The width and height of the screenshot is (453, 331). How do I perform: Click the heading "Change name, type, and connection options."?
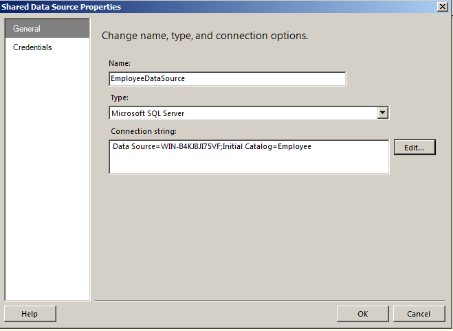pos(205,35)
